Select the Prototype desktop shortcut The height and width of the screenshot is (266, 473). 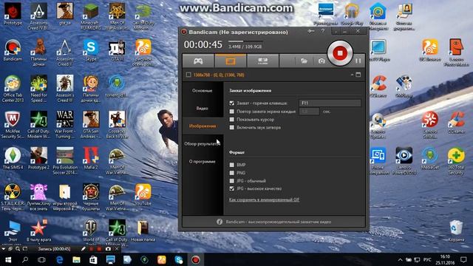pos(13,14)
